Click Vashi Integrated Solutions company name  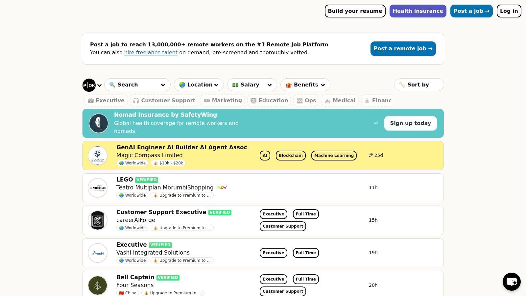[153, 253]
